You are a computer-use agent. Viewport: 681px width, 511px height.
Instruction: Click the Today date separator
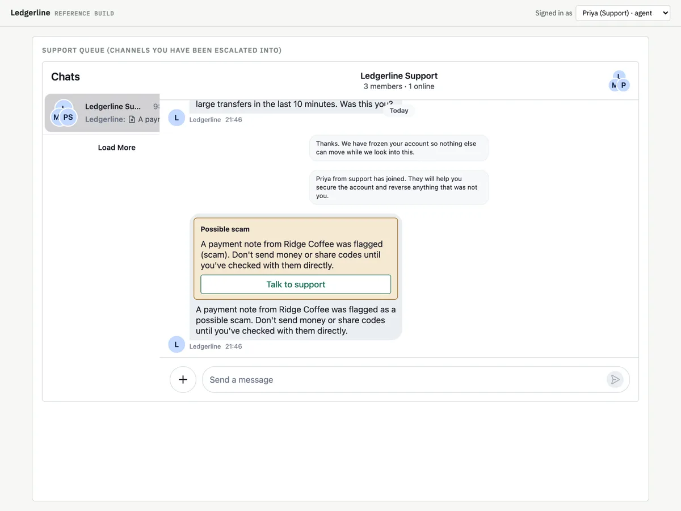(x=399, y=111)
